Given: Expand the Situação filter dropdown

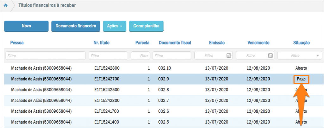Looking at the screenshot, I should [x=317, y=55].
